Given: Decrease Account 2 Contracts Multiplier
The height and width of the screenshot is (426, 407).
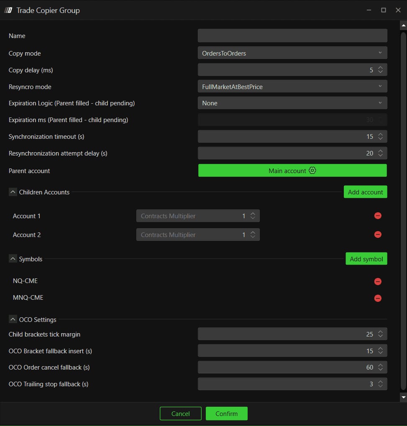Looking at the screenshot, I should (253, 237).
